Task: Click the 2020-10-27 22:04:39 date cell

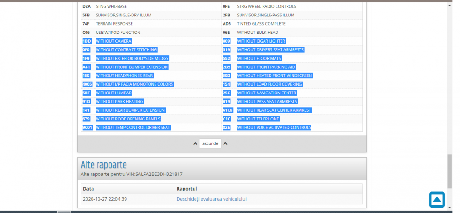Action: [x=104, y=199]
